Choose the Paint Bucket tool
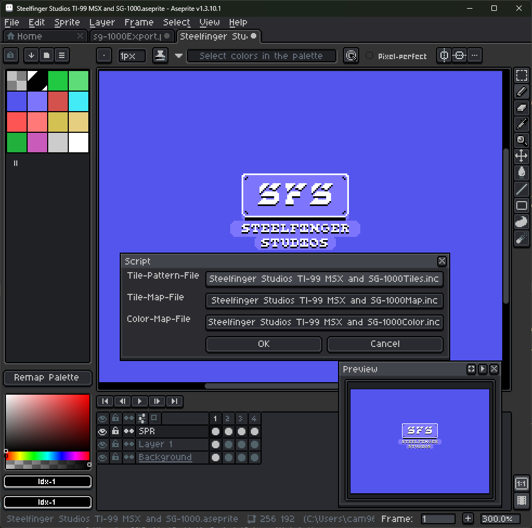The image size is (532, 528). [x=522, y=172]
